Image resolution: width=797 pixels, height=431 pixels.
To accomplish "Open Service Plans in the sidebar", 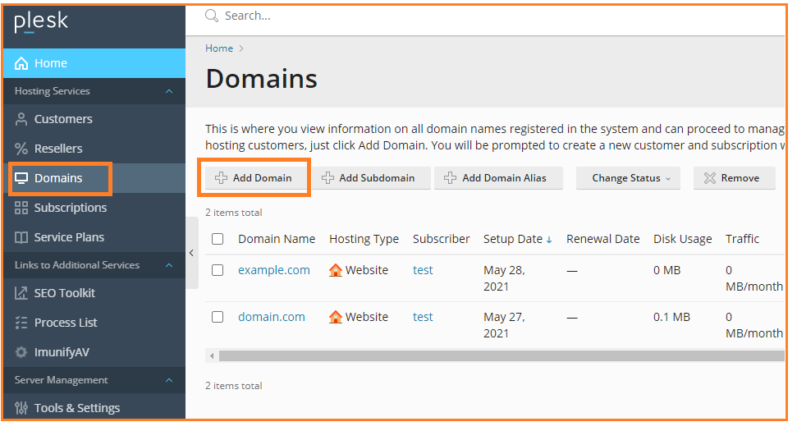I will (x=94, y=237).
